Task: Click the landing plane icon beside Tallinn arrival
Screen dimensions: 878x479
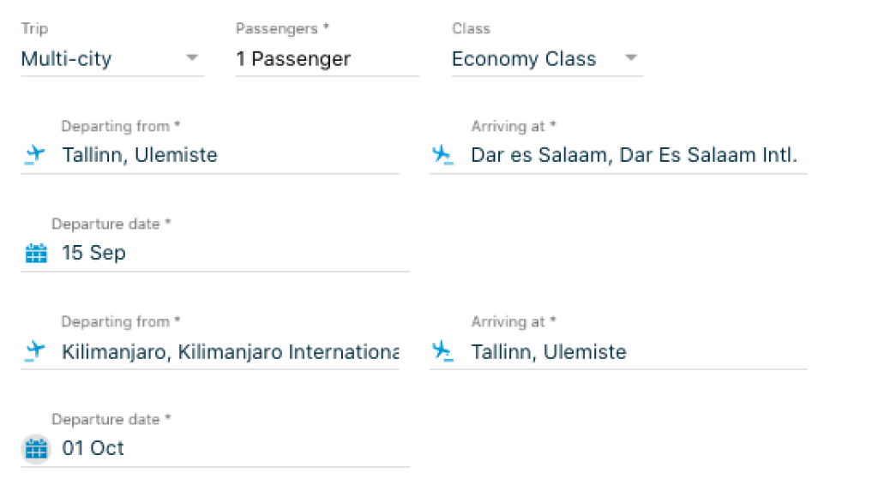Action: [x=442, y=350]
